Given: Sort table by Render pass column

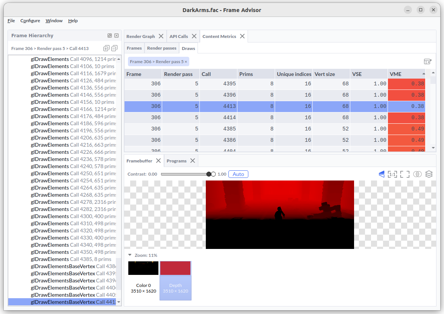Looking at the screenshot, I should point(181,74).
